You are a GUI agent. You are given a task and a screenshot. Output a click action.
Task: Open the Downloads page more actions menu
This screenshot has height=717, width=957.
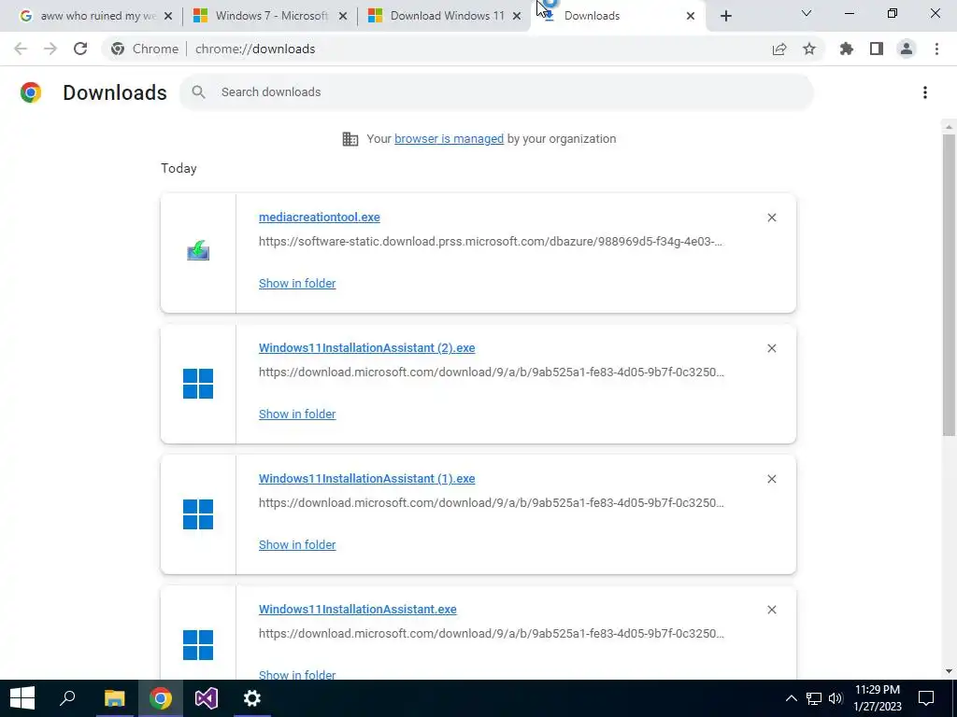[925, 92]
